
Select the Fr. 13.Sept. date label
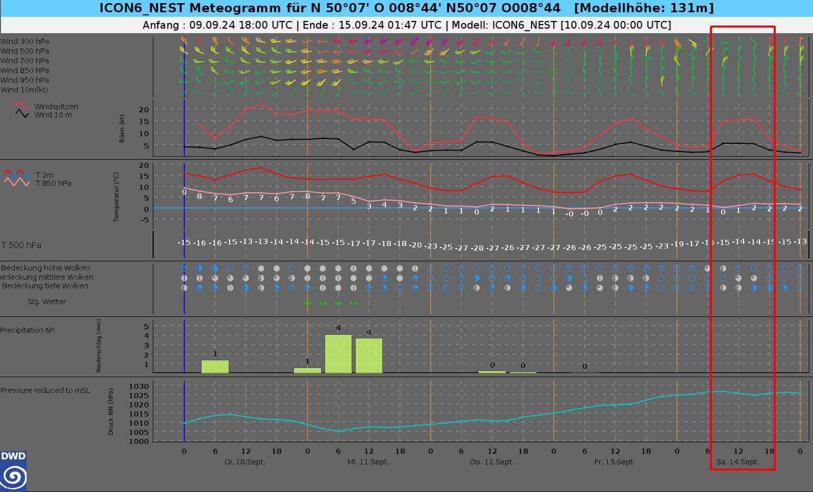tap(614, 462)
